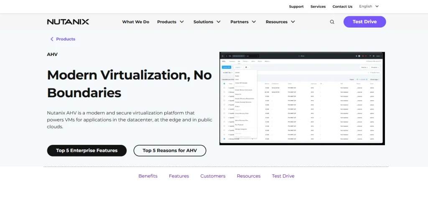The width and height of the screenshot is (428, 212).
Task: Open the AHV console screenshot image
Action: tap(302, 98)
